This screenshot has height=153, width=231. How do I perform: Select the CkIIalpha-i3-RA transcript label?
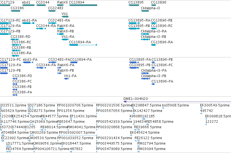pos(154,31)
